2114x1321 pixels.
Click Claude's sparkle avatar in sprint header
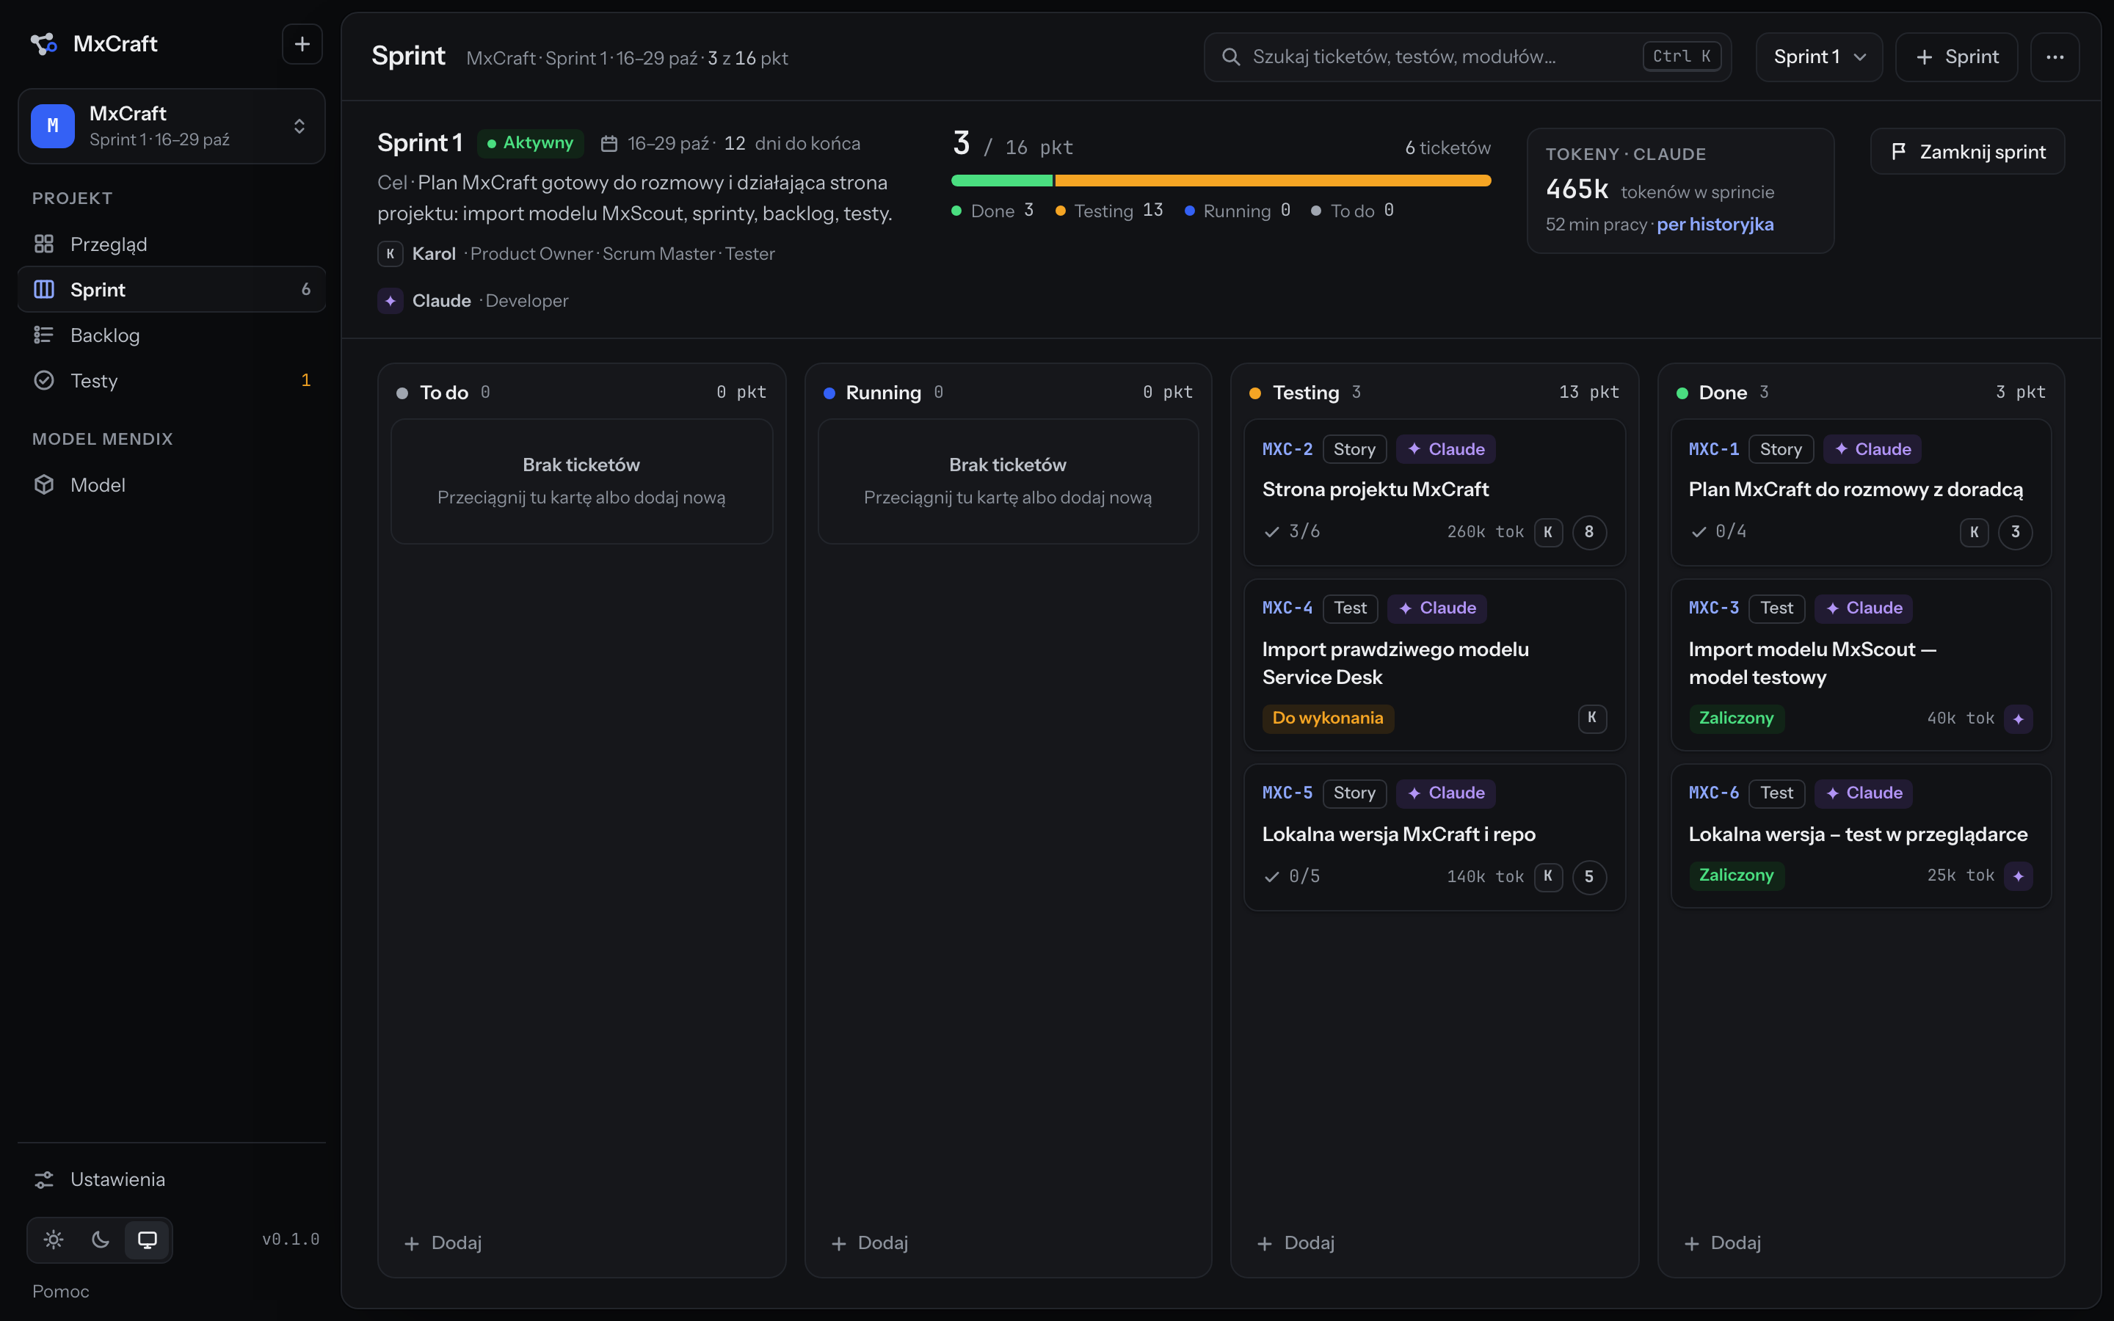[x=390, y=301]
